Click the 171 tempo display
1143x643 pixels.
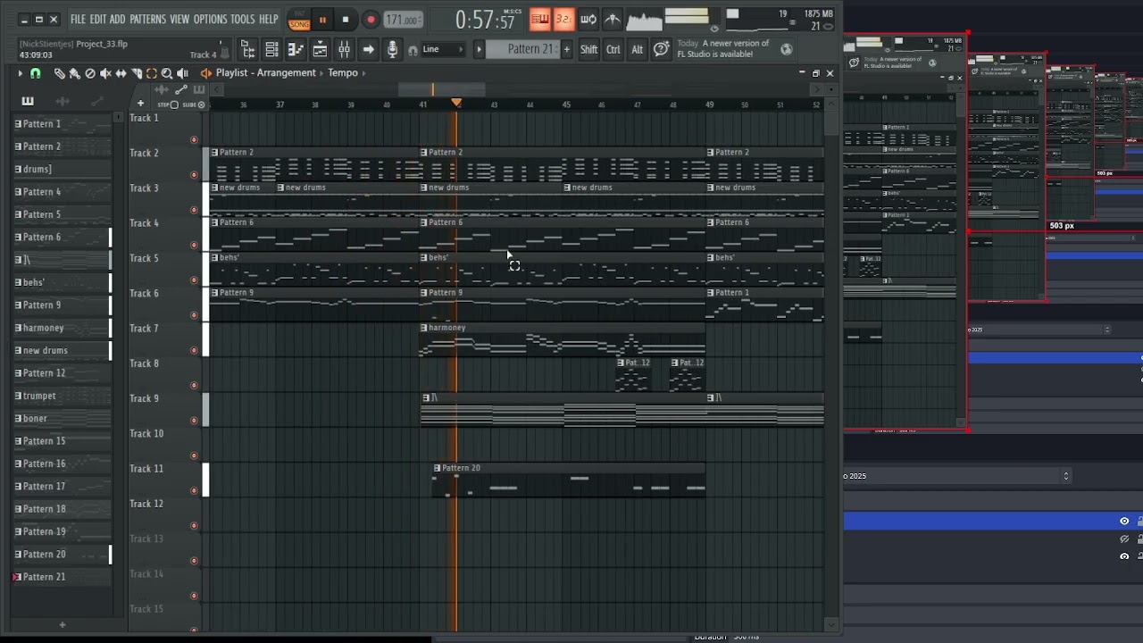tap(404, 20)
